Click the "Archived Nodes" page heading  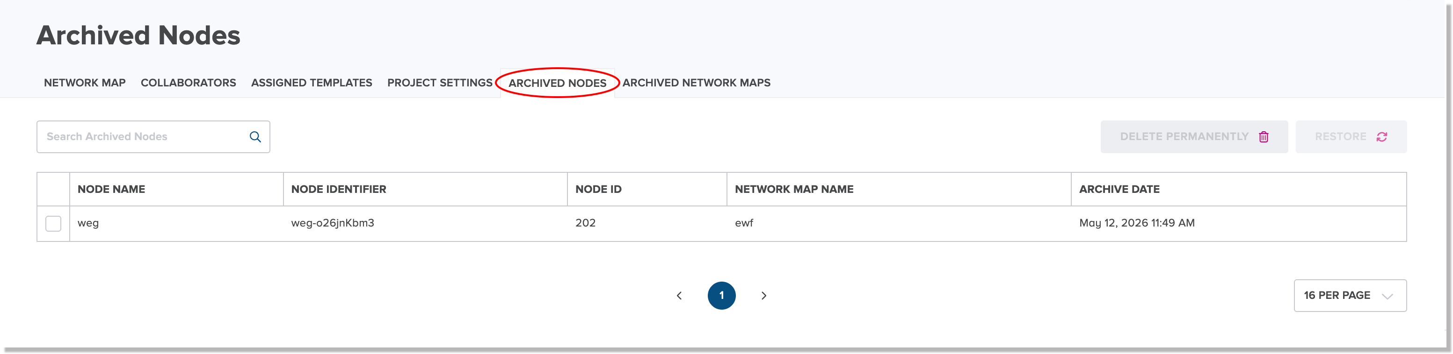(x=138, y=35)
